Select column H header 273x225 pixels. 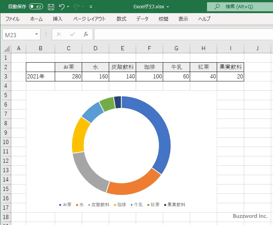[203, 48]
